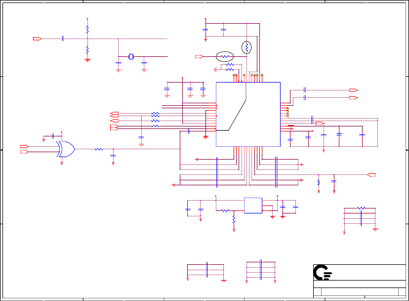Click the series capacitor on the upper right output line
This screenshot has height=301, width=409.
coord(304,90)
